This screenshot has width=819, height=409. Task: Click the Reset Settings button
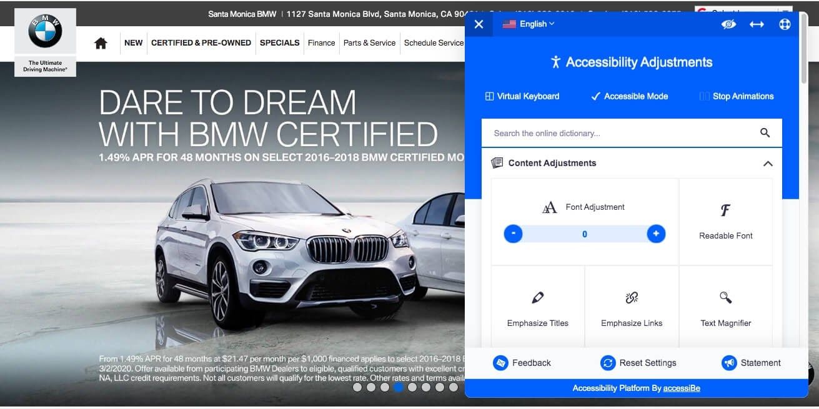click(x=638, y=363)
